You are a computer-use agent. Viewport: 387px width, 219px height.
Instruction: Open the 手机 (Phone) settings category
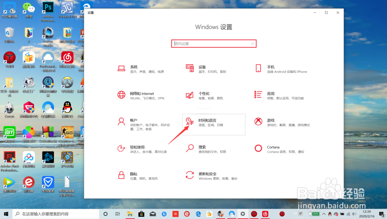[x=282, y=69]
